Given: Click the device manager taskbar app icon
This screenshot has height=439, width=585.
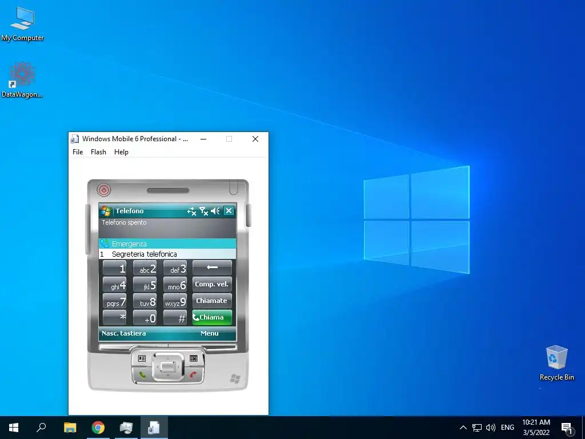Looking at the screenshot, I should pyautogui.click(x=126, y=428).
